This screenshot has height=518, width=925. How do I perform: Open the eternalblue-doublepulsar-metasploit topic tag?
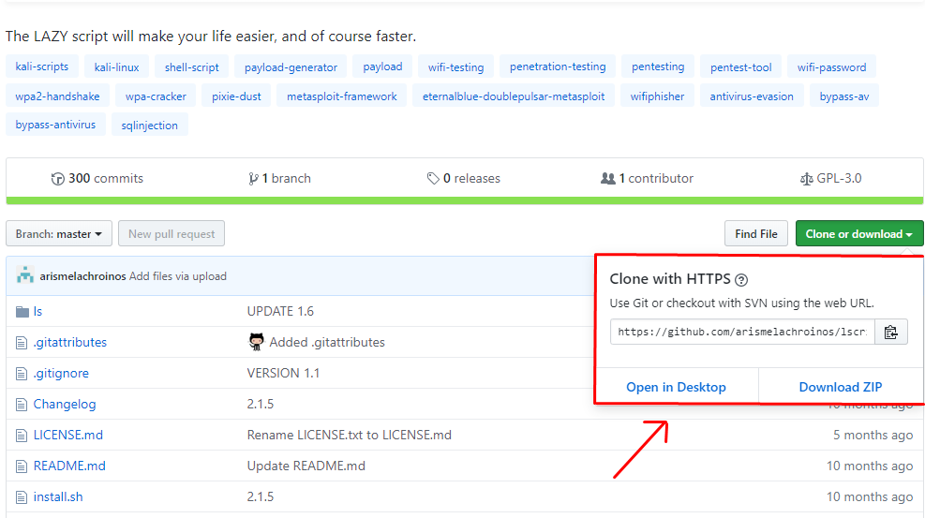pos(514,96)
